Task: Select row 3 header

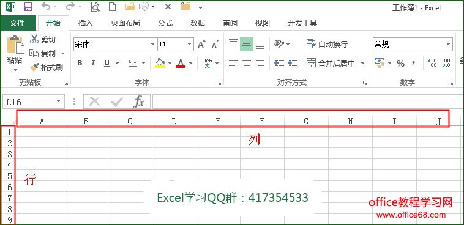Action: [9, 153]
